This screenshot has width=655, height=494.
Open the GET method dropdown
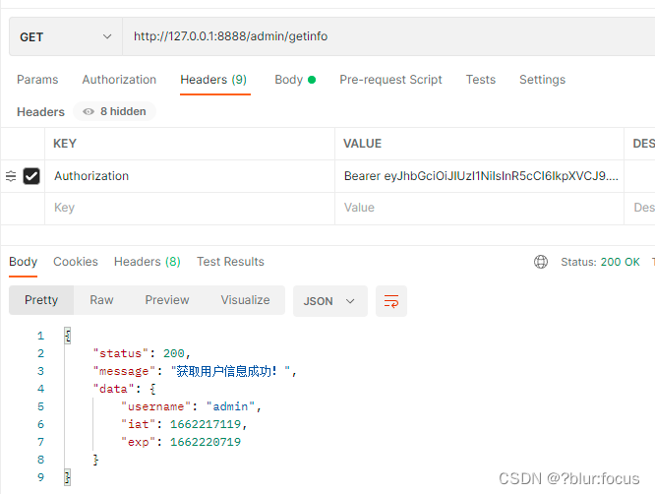pos(66,36)
